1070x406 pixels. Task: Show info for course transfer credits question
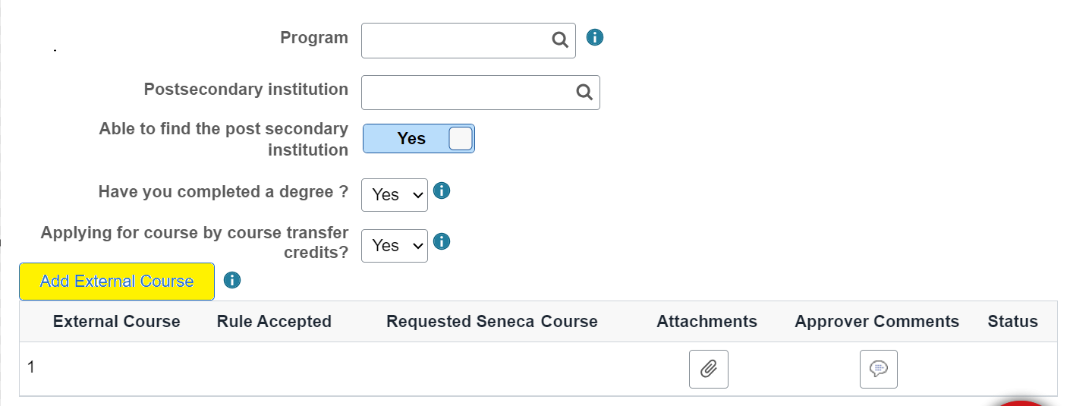coord(441,241)
